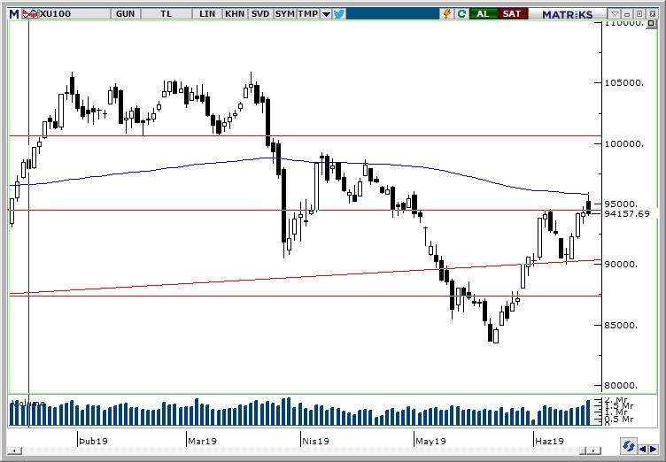The width and height of the screenshot is (666, 462).
Task: Click the 90000 price axis label
Action: 622,264
